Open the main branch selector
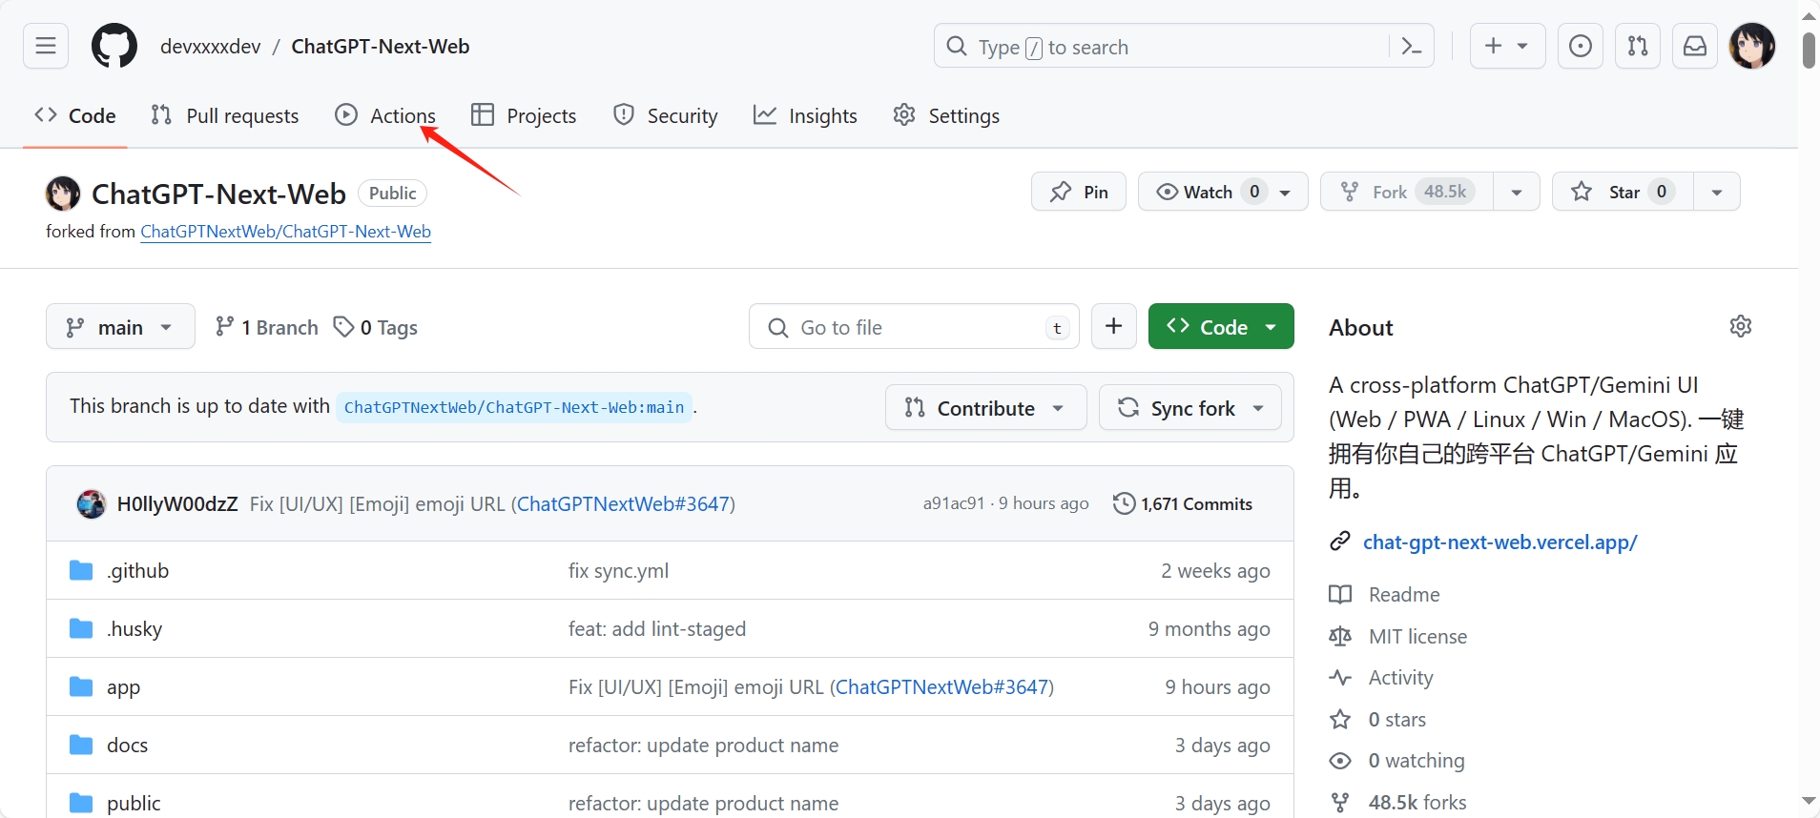Image resolution: width=1820 pixels, height=818 pixels. pos(120,327)
